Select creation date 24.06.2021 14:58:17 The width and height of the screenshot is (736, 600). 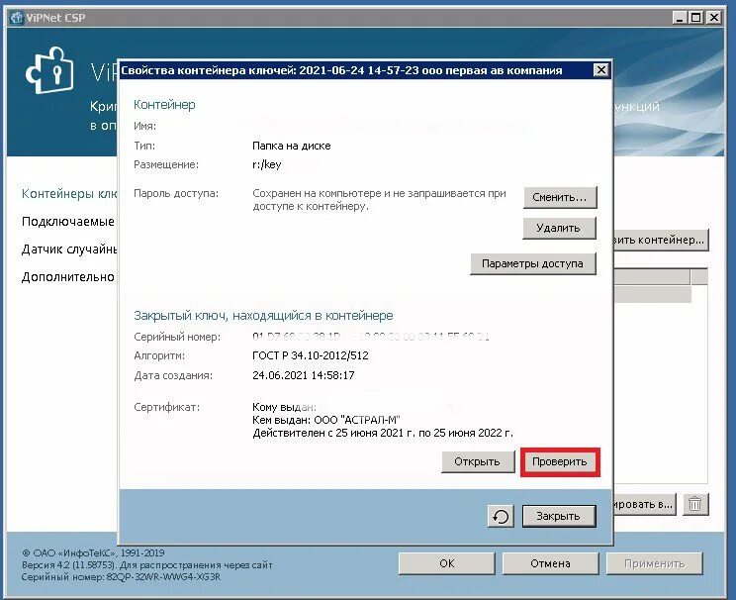[x=304, y=375]
